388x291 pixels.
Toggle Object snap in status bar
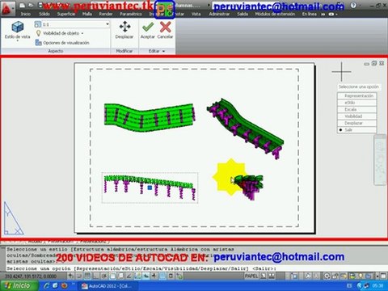tap(112, 276)
